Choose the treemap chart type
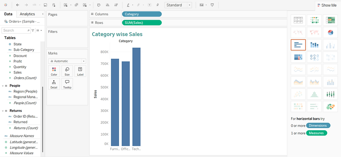This screenshot has width=341, height=157. pos(298,57)
